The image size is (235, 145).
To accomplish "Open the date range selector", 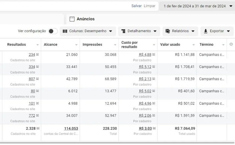I will coord(197,6).
